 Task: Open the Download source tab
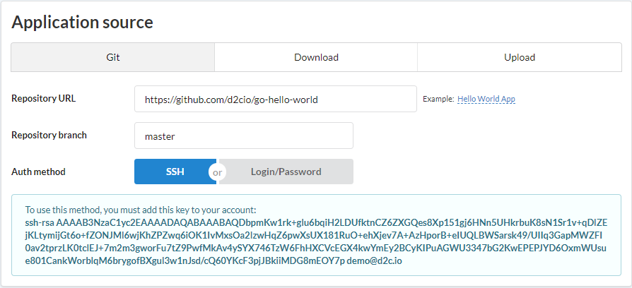pyautogui.click(x=316, y=57)
